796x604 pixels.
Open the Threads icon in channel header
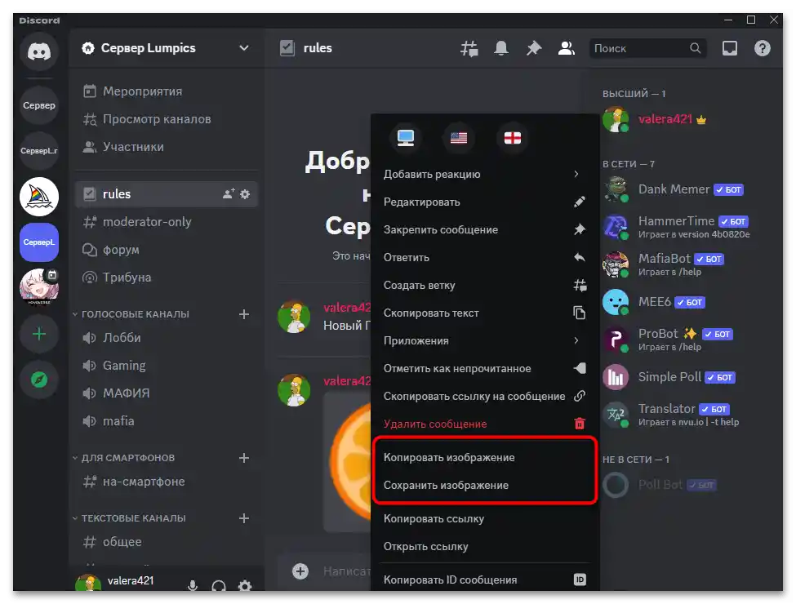pos(469,49)
